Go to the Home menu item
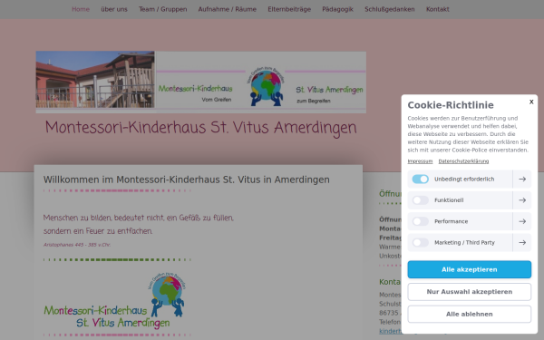This screenshot has width=544, height=340. coord(81,9)
